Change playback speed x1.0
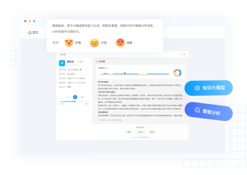 tap(67, 97)
